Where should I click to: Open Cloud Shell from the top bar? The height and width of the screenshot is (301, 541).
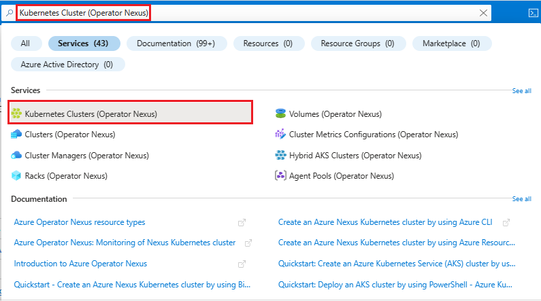pyautogui.click(x=534, y=13)
